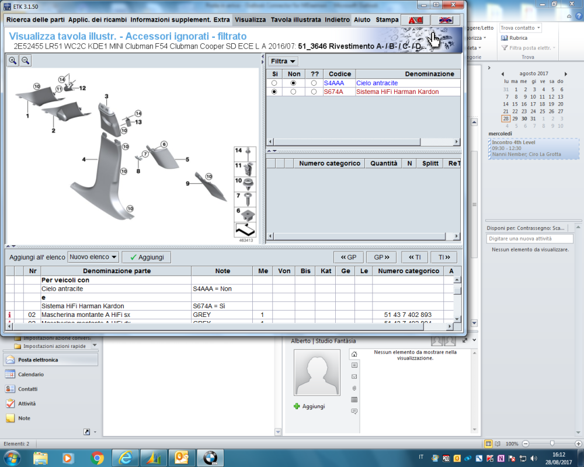The image size is (584, 467).
Task: Click the UK flag language button
Action: 446,20
